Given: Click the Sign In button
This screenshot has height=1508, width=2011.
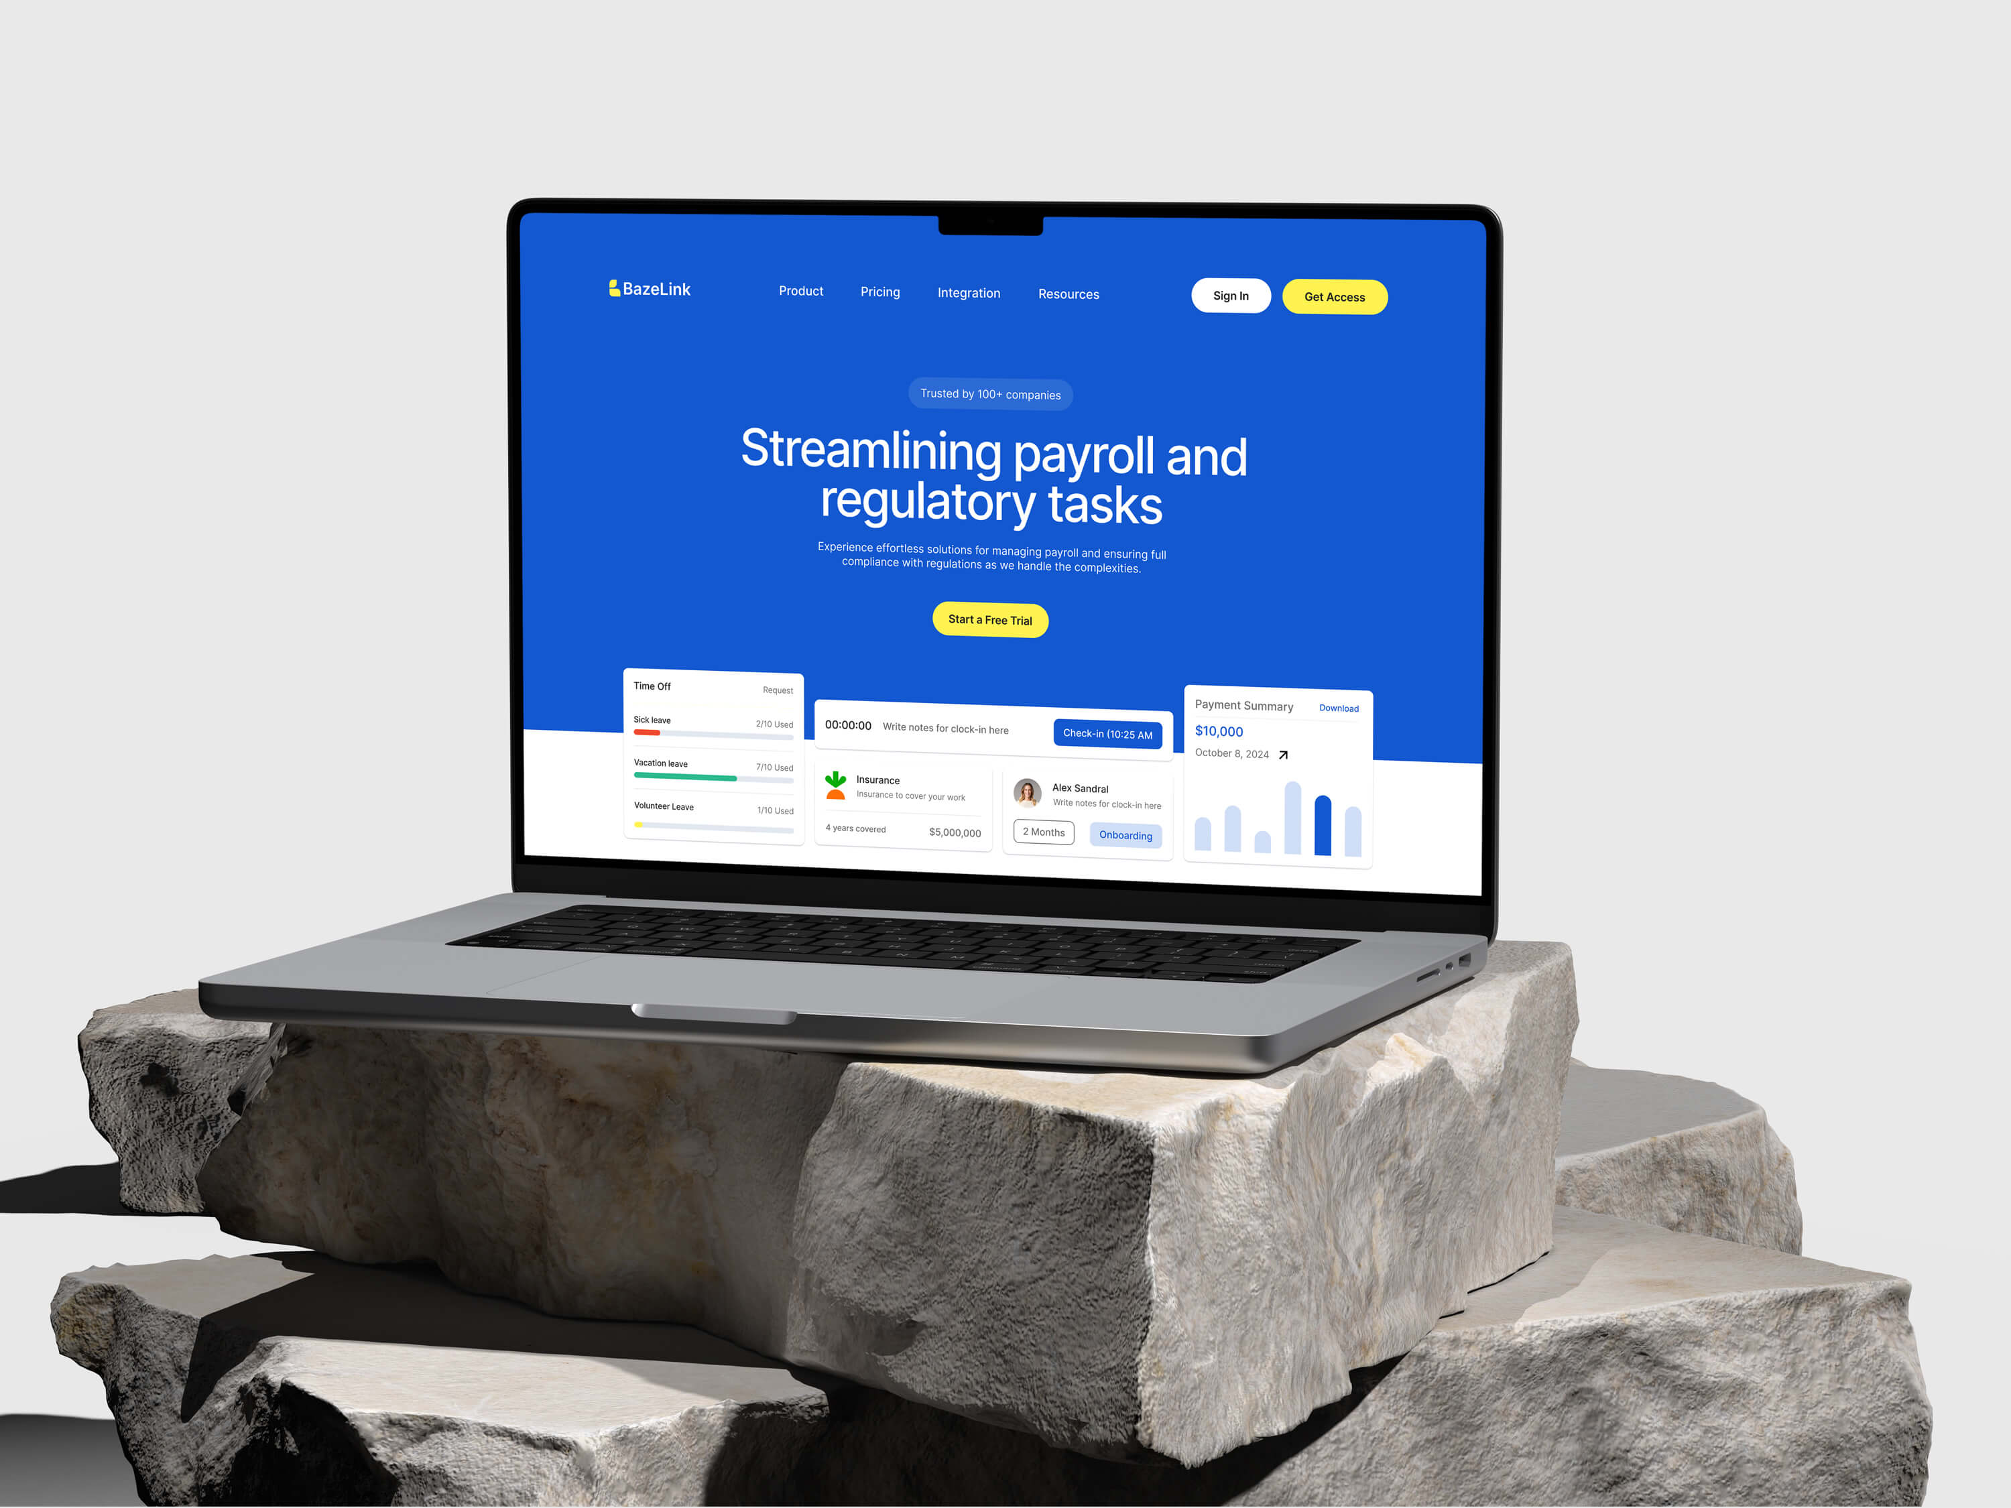Looking at the screenshot, I should point(1233,296).
